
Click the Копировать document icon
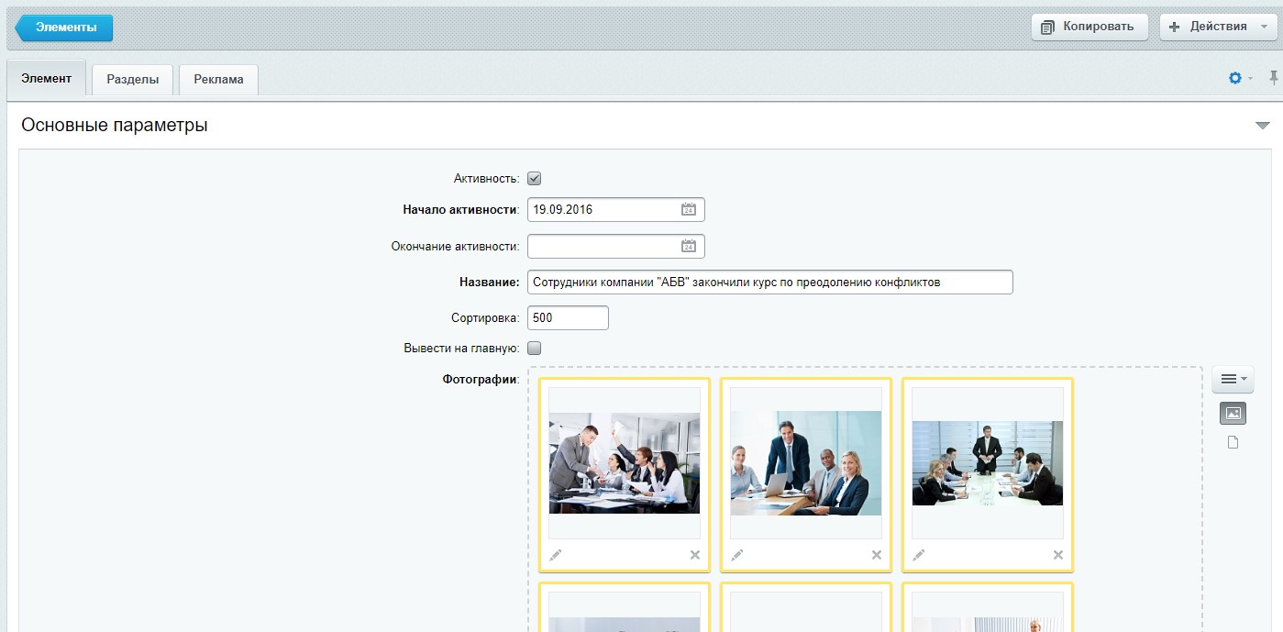click(1048, 28)
